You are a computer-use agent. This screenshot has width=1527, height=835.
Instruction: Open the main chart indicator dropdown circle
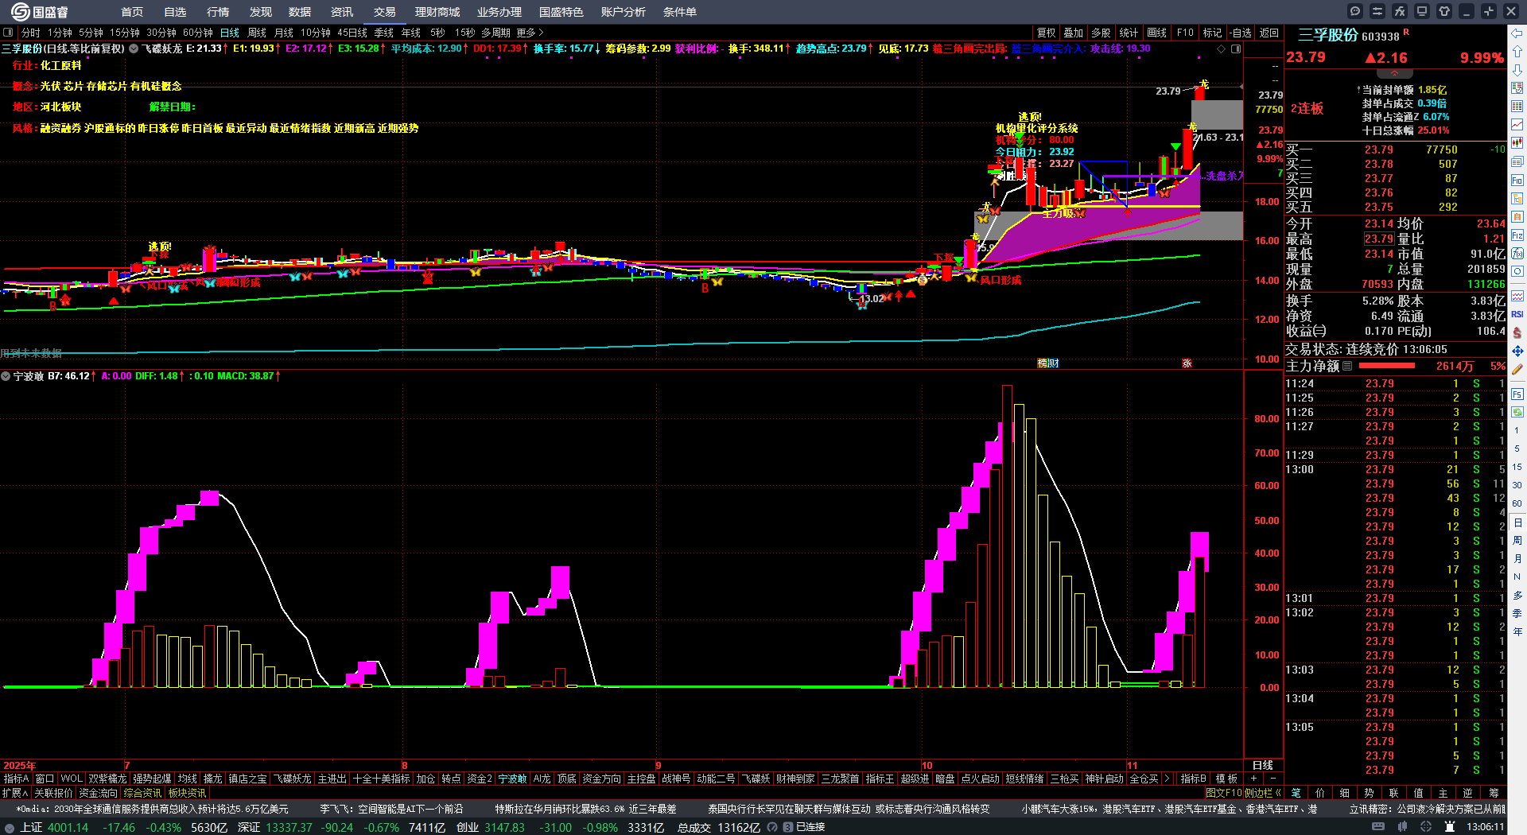point(134,49)
